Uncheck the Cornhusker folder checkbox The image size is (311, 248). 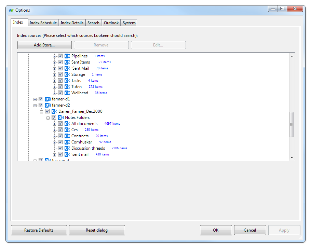60,142
